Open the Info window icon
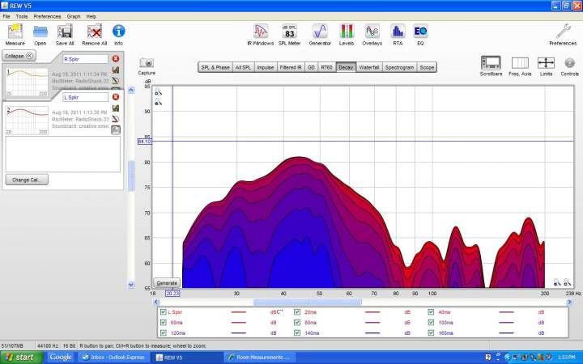The image size is (583, 364). [x=118, y=32]
